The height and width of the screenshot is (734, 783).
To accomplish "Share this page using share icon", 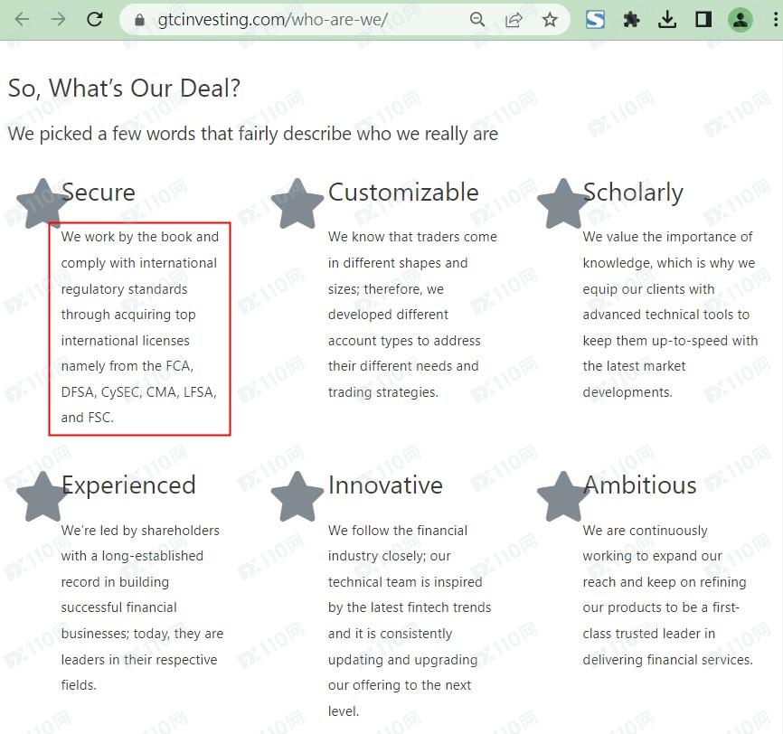I will pyautogui.click(x=514, y=20).
